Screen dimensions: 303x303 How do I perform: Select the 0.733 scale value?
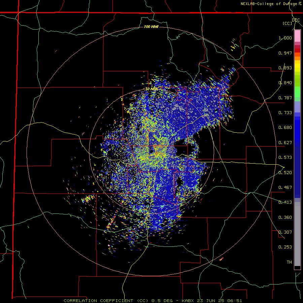285,113
